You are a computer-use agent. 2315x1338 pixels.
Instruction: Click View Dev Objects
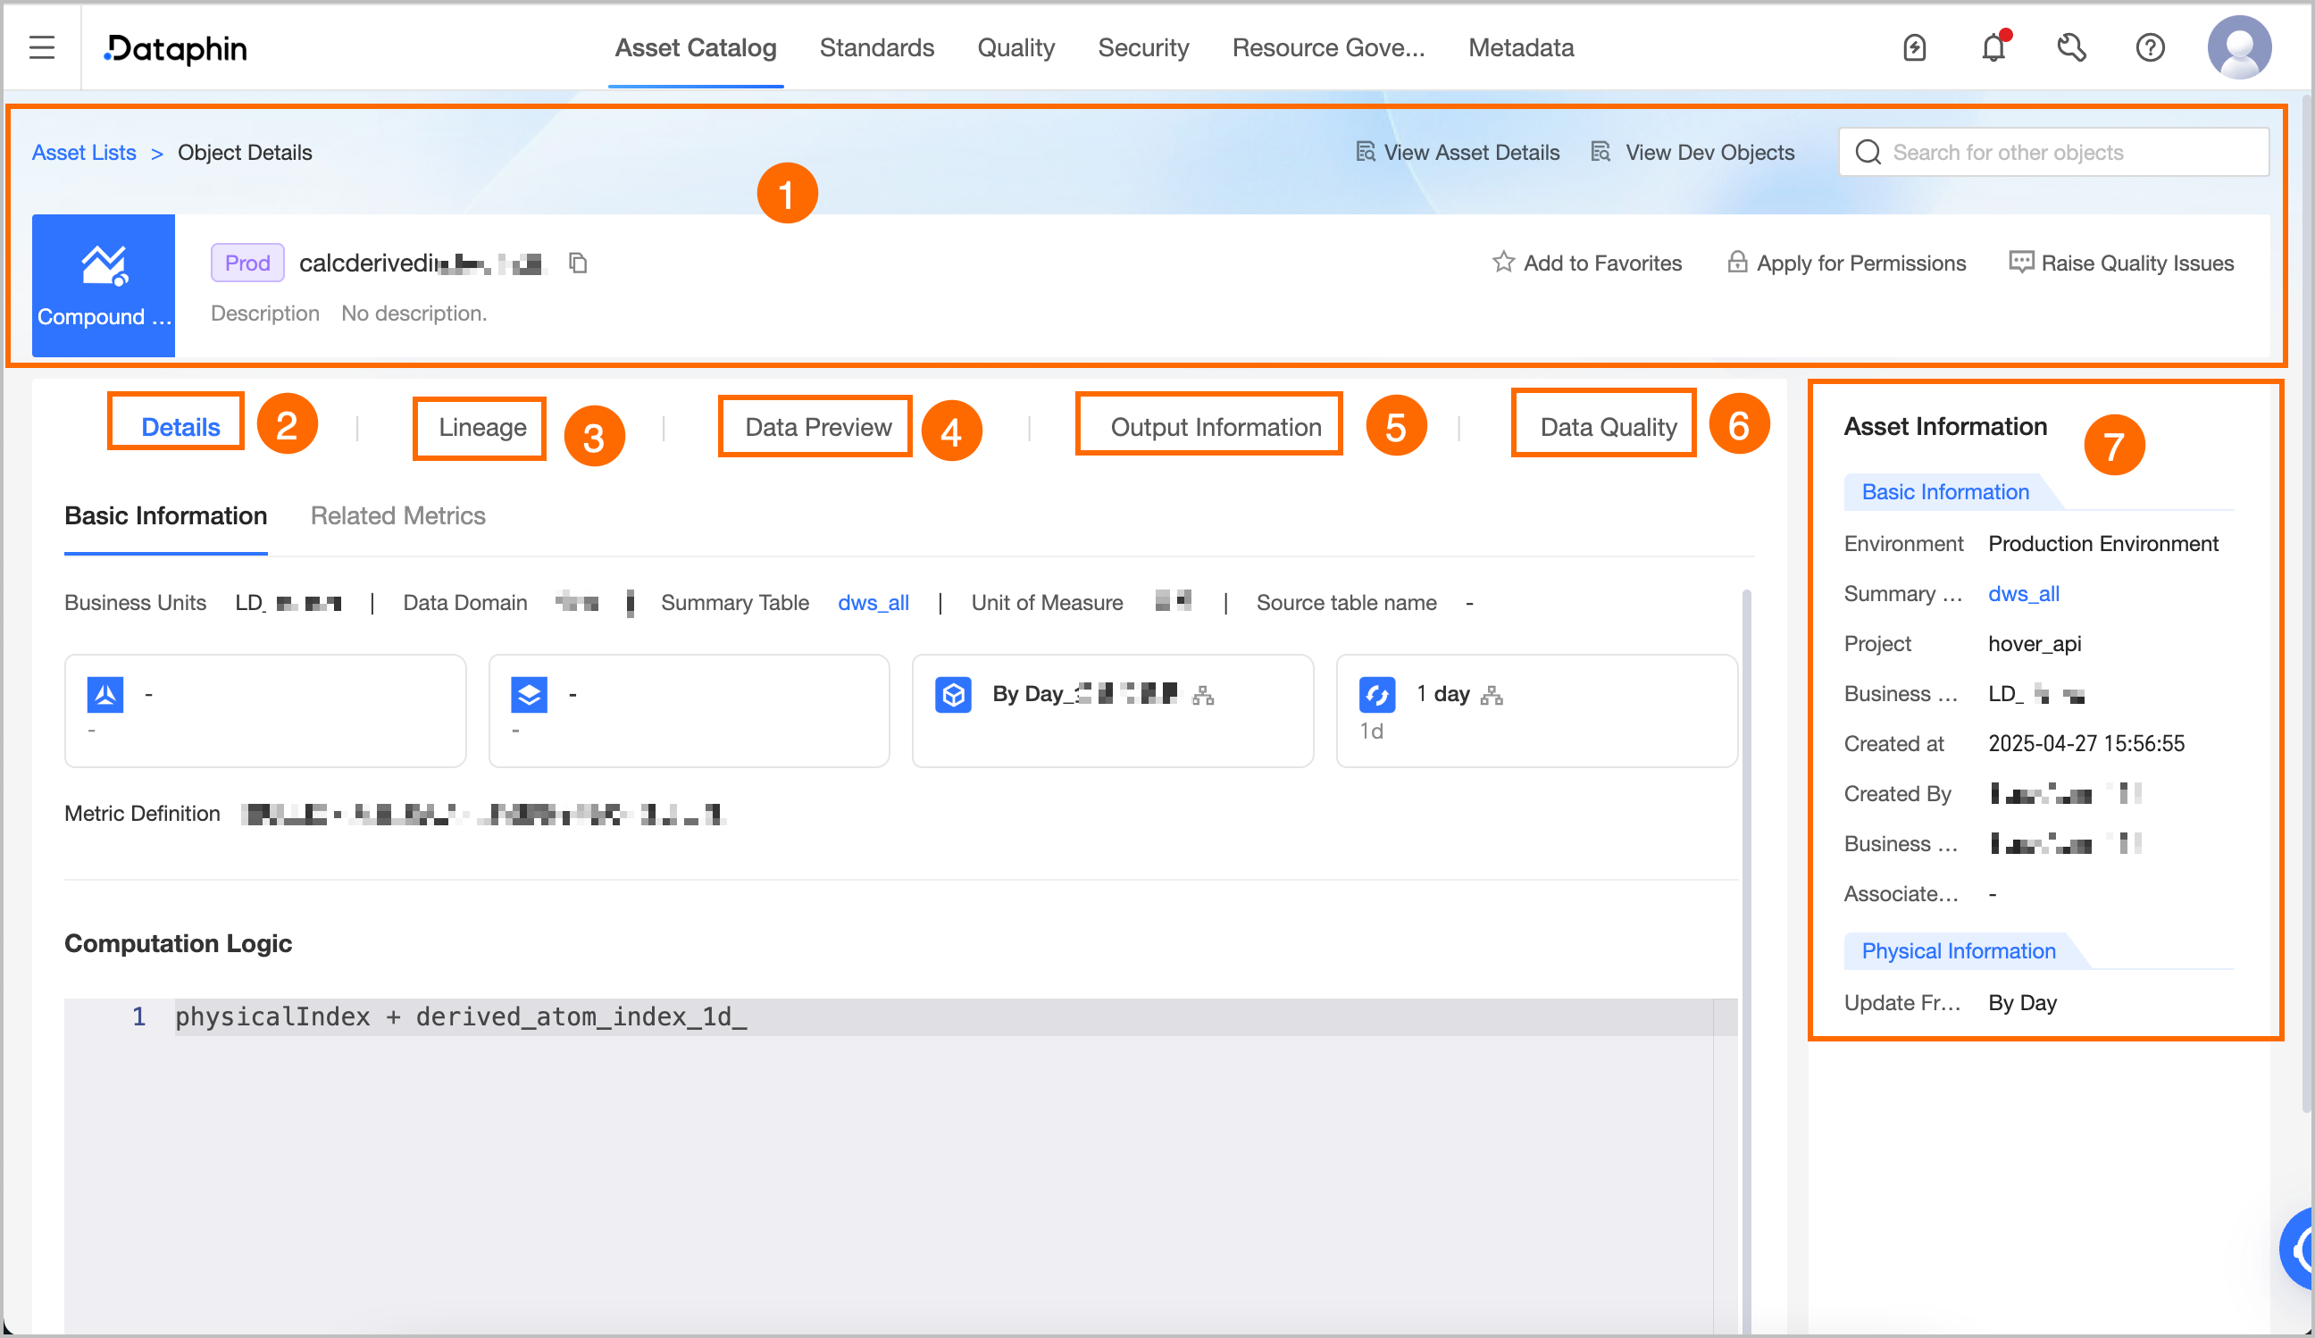(x=1693, y=153)
